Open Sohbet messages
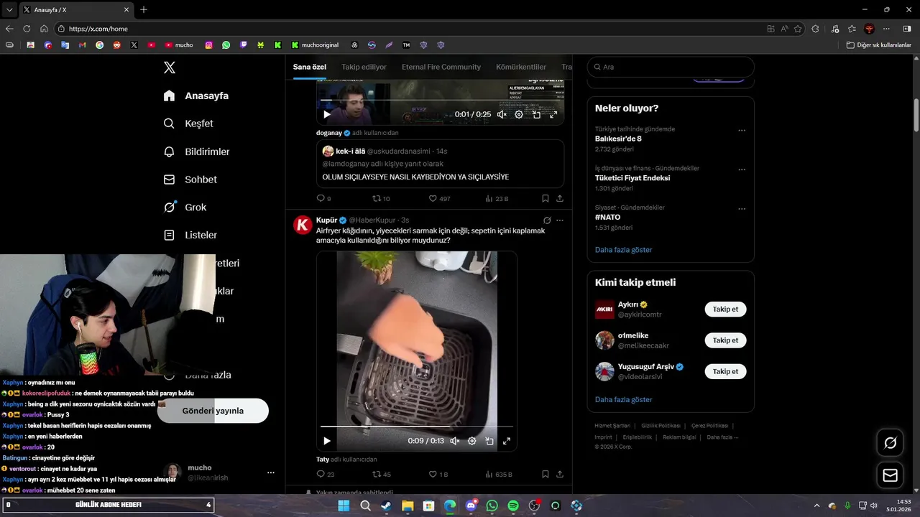920x517 pixels. [190, 180]
